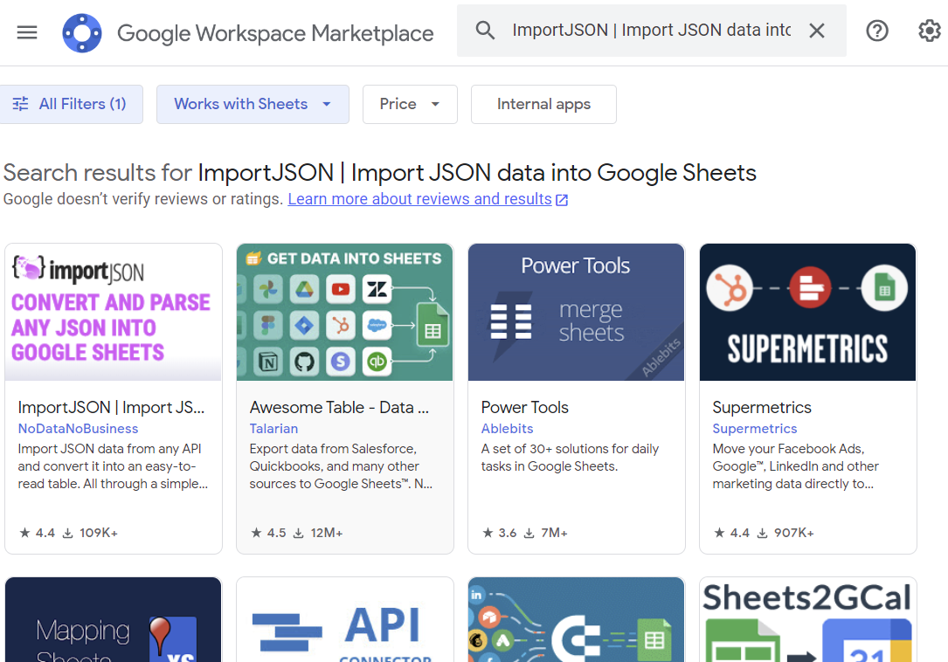This screenshot has width=948, height=662.
Task: Open the Supermetrics app title
Action: (762, 408)
